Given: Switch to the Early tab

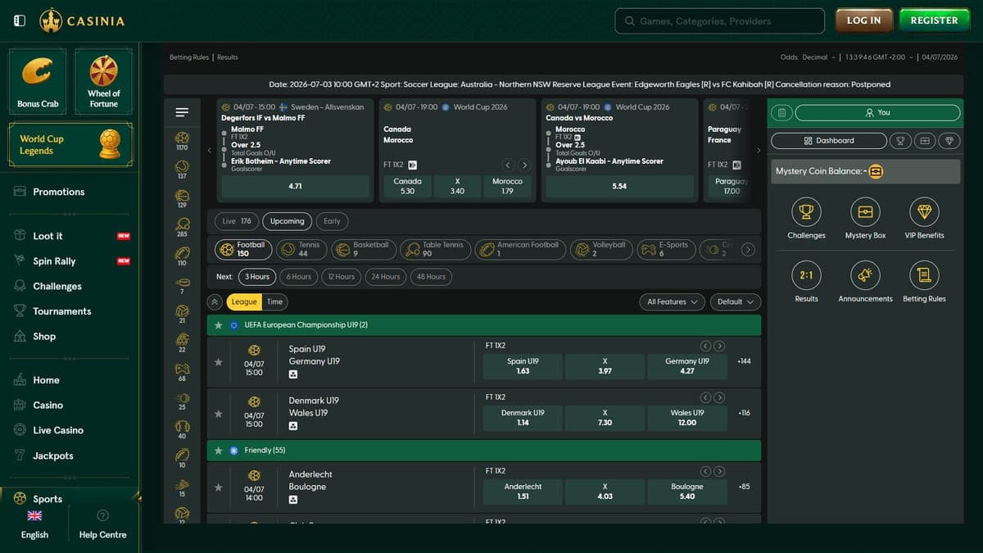Looking at the screenshot, I should (332, 221).
